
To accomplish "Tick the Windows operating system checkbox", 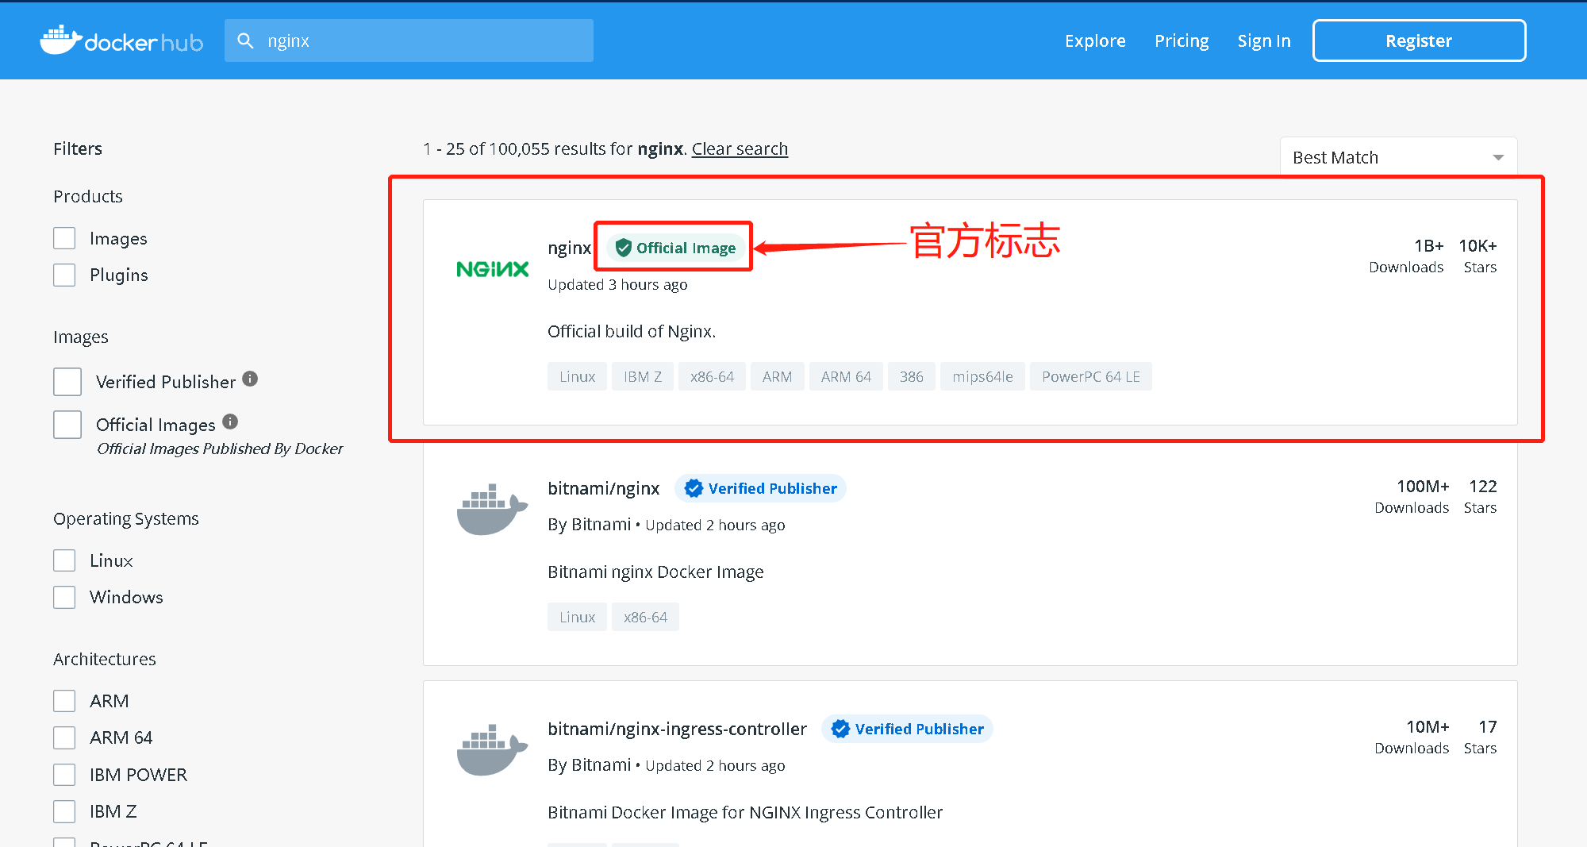I will point(64,597).
